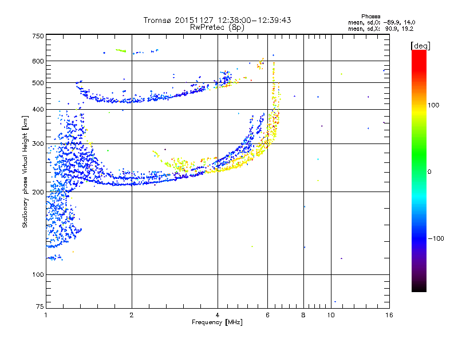Click the y-axis tick label '400'

pyautogui.click(x=38, y=110)
